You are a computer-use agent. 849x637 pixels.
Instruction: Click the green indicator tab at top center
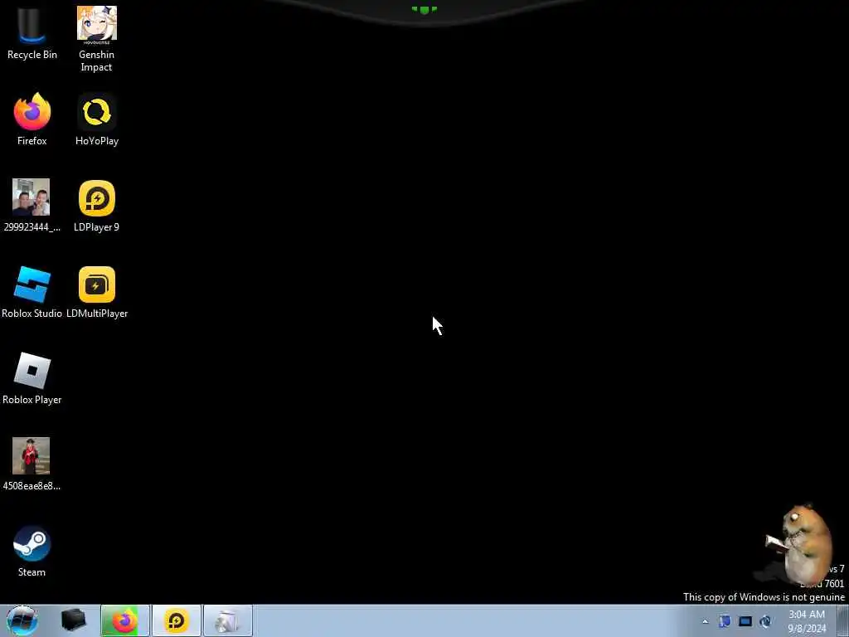pyautogui.click(x=424, y=10)
